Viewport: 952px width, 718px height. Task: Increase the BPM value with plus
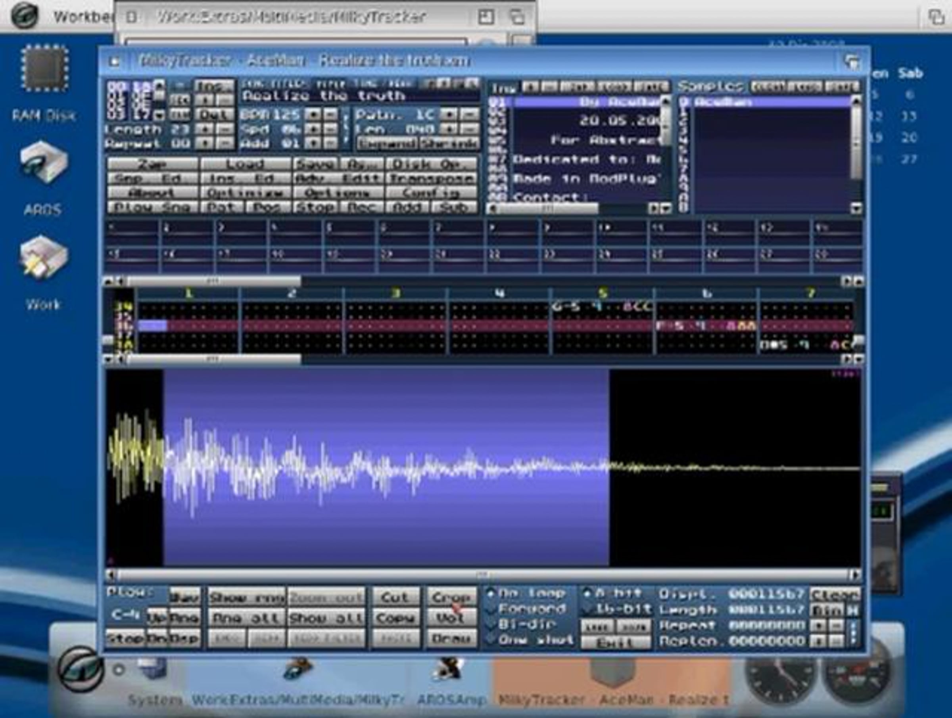pos(312,115)
